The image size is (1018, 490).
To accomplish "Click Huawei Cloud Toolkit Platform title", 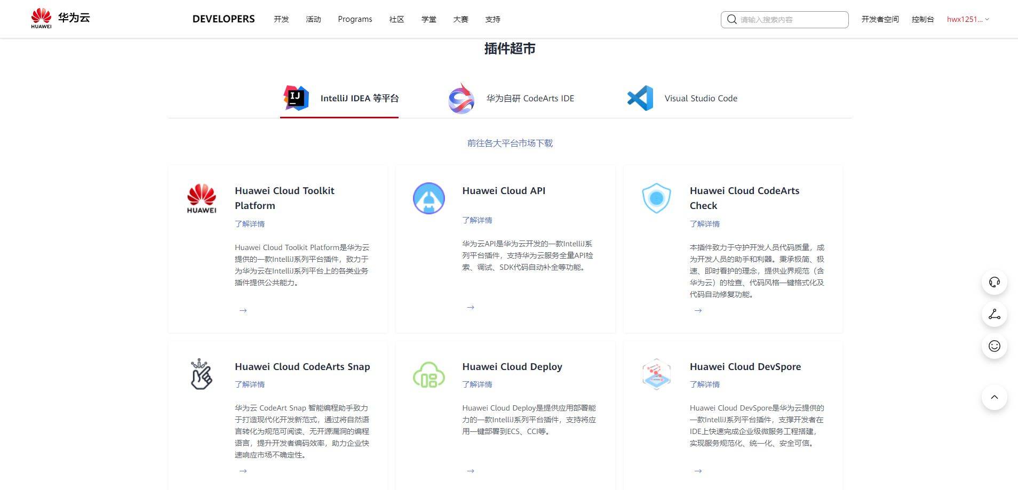I will pyautogui.click(x=284, y=198).
